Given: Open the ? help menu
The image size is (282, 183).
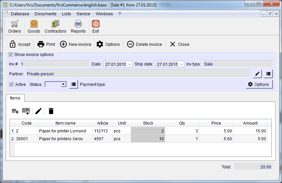Looking at the screenshot, I should tap(120, 14).
